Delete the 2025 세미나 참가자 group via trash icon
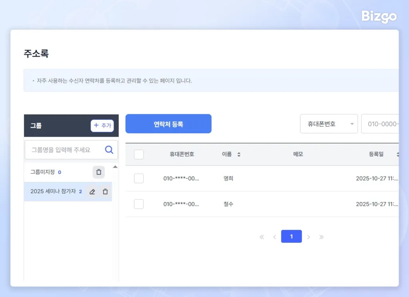This screenshot has height=297, width=409. (x=105, y=192)
